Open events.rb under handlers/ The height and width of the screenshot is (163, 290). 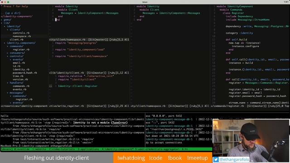19,90
